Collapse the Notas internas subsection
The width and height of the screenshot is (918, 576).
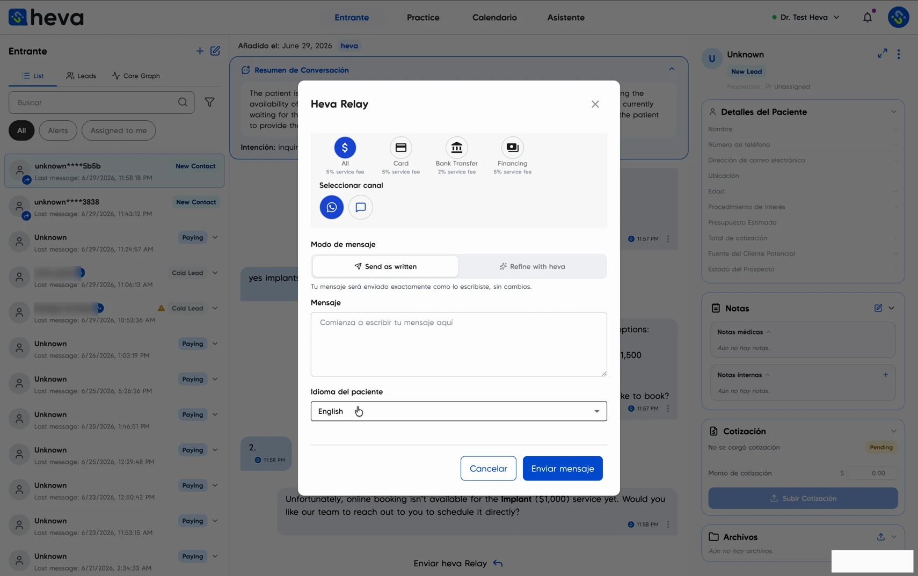767,375
